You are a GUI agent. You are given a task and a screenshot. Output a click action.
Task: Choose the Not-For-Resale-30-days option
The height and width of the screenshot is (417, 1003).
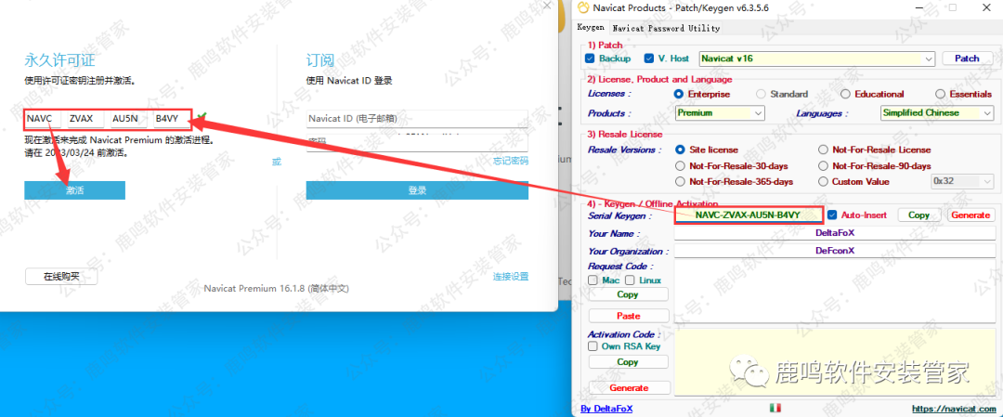click(x=681, y=165)
